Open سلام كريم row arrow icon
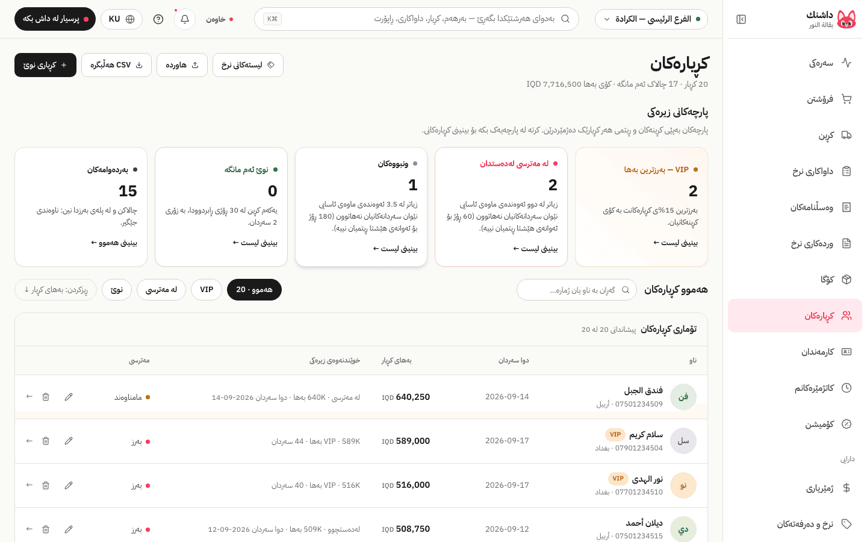 (x=29, y=441)
